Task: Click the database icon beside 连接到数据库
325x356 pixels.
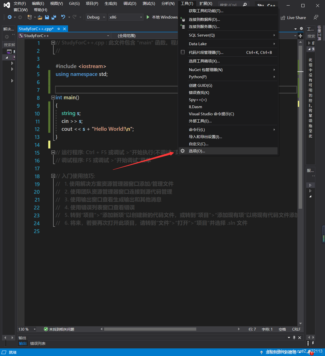Action: 183,20
